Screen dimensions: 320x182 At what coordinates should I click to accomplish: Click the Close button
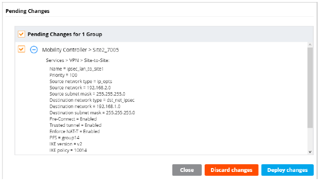click(187, 170)
